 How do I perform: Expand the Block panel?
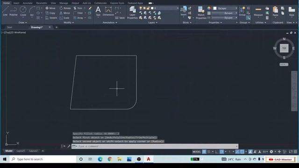pos(187,22)
